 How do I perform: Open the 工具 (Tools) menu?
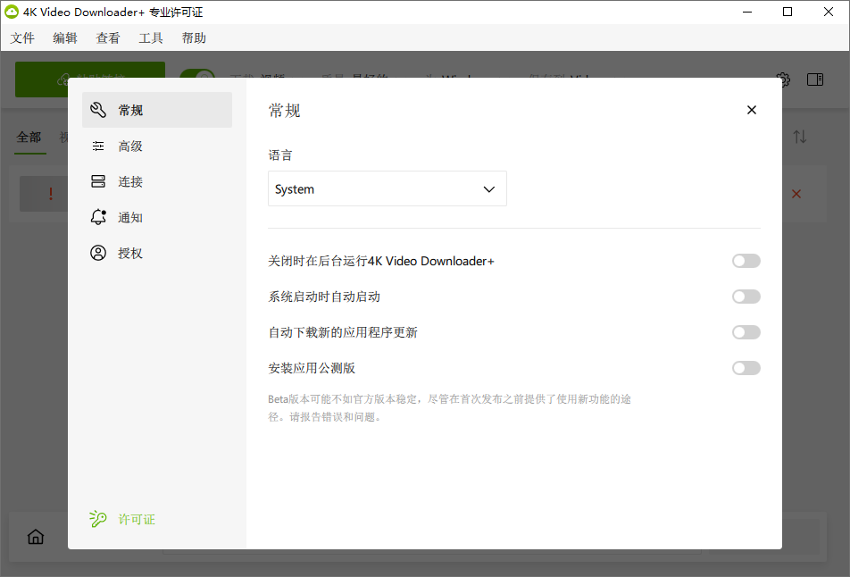(150, 38)
